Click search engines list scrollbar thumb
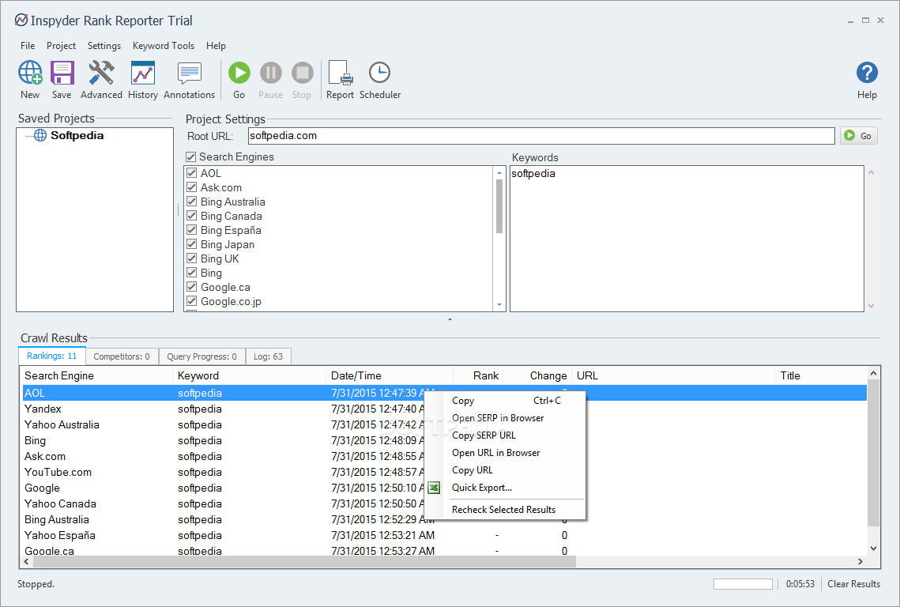This screenshot has height=607, width=900. coord(499,206)
